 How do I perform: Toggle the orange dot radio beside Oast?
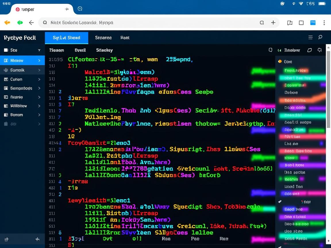pos(280,61)
